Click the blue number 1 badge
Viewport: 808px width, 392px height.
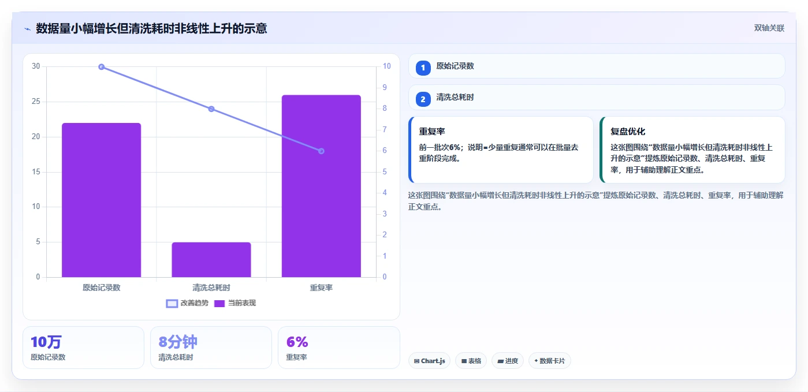pyautogui.click(x=423, y=68)
